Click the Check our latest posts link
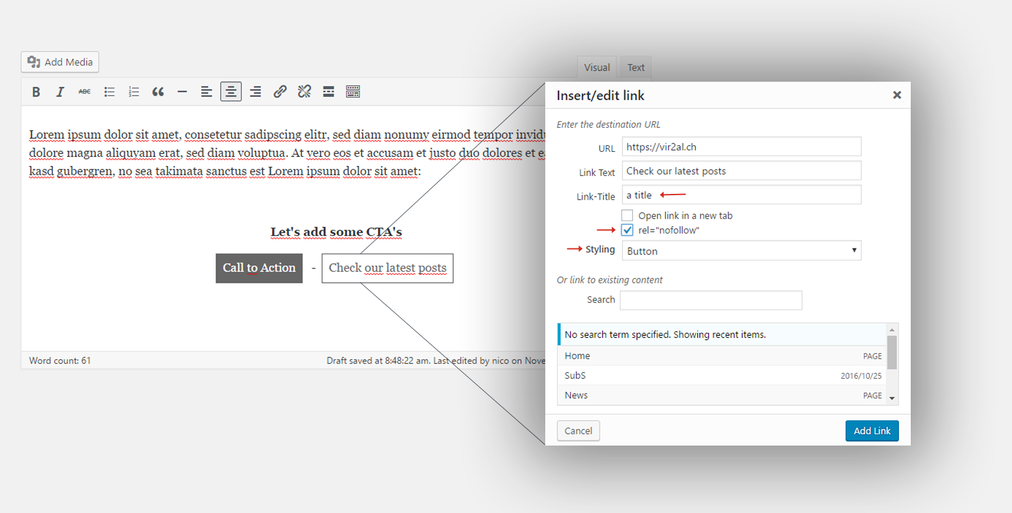 [388, 268]
